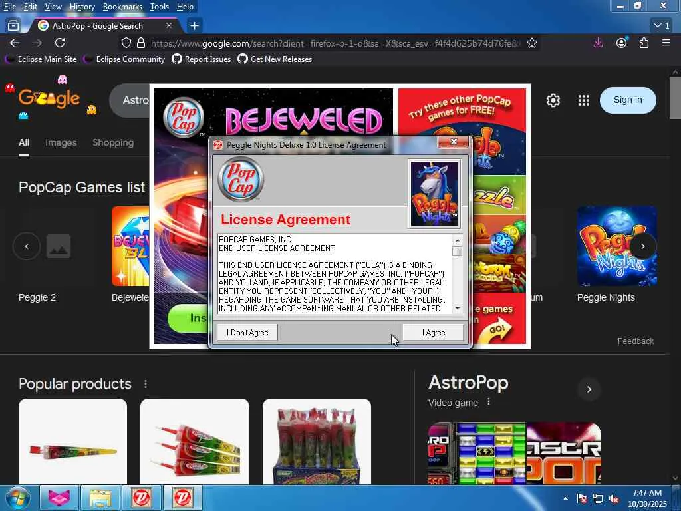
Task: Click scroll down arrow in license text
Action: 458,309
